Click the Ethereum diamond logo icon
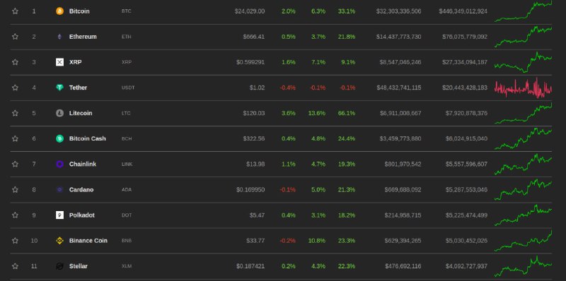The height and width of the screenshot is (281, 566). 59,37
